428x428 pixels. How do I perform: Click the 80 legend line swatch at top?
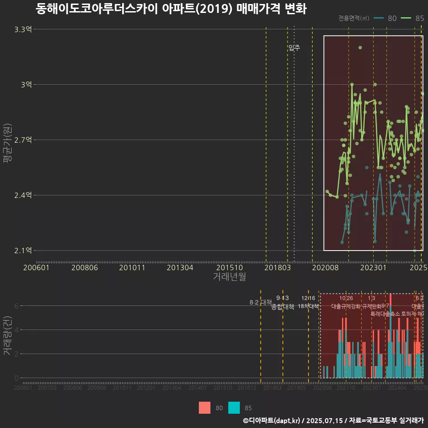(x=379, y=18)
